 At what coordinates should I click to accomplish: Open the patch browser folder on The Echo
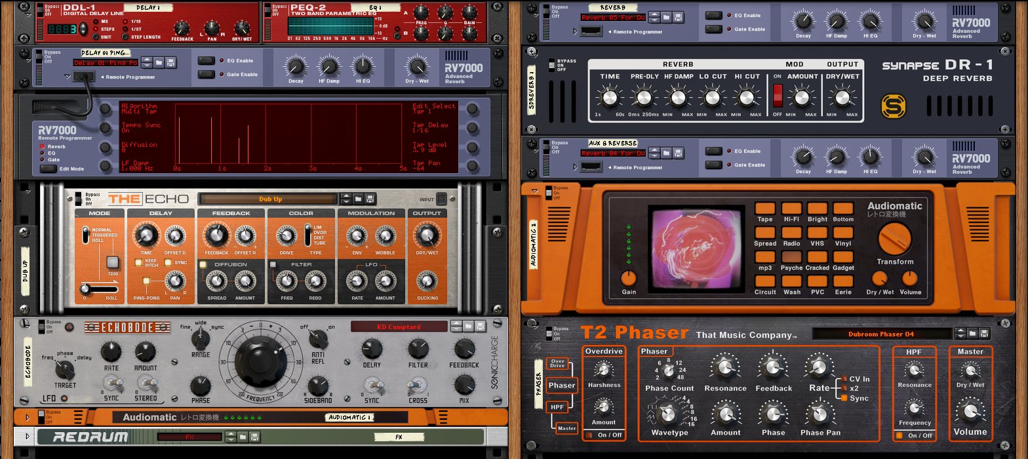click(357, 199)
